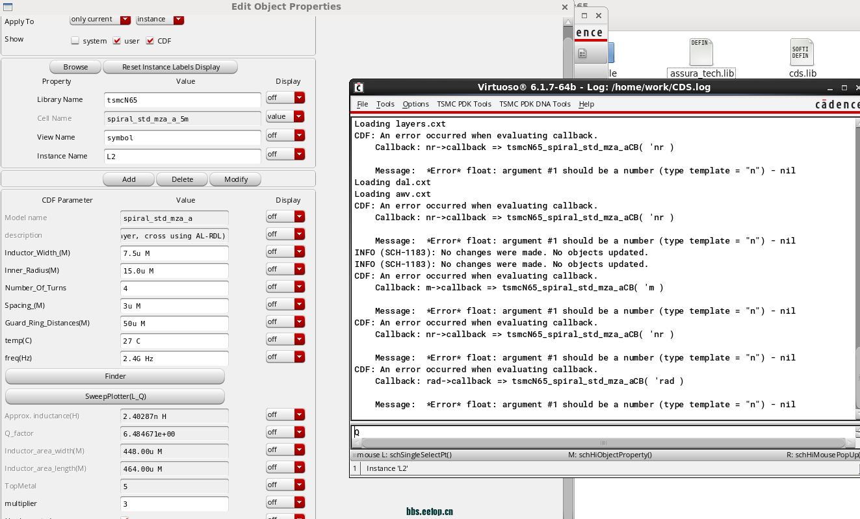Open Help menu in Virtuoso log window

pyautogui.click(x=586, y=104)
